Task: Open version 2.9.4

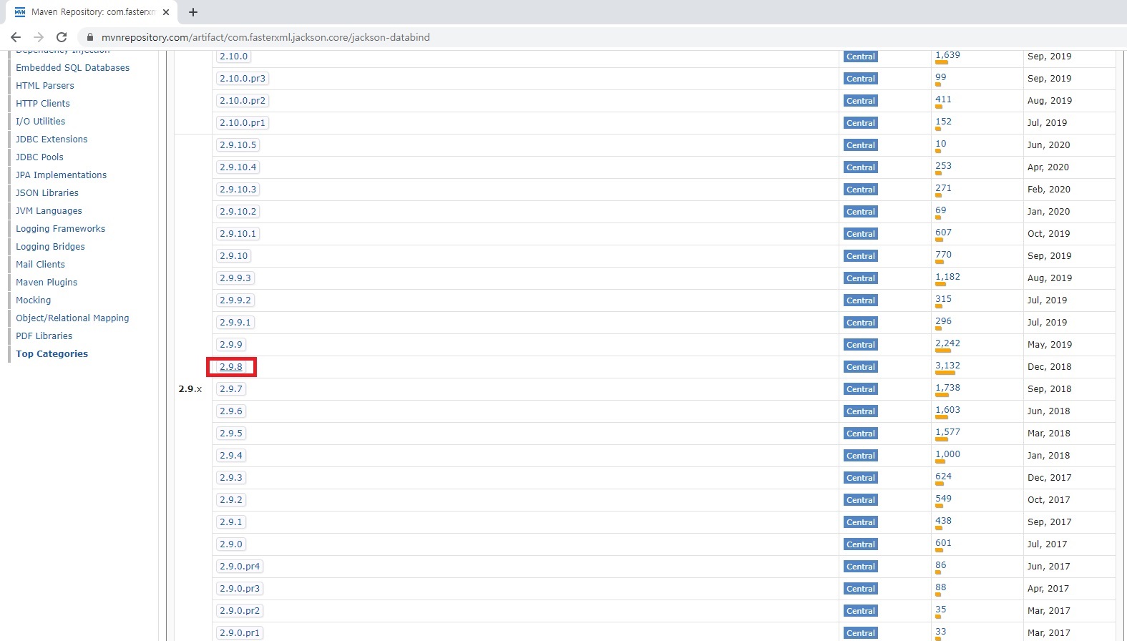Action: click(231, 456)
